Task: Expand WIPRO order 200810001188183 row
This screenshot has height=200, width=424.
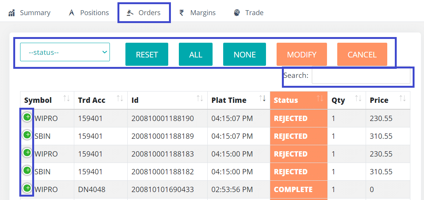Action: point(27,152)
